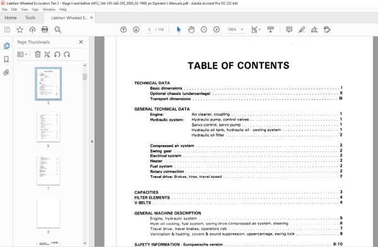Select the Hand pan tool
378x247 pixels.
point(192,30)
